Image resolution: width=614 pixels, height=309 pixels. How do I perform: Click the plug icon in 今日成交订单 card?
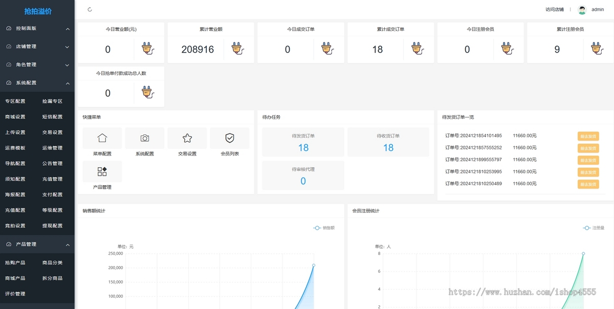coord(328,49)
